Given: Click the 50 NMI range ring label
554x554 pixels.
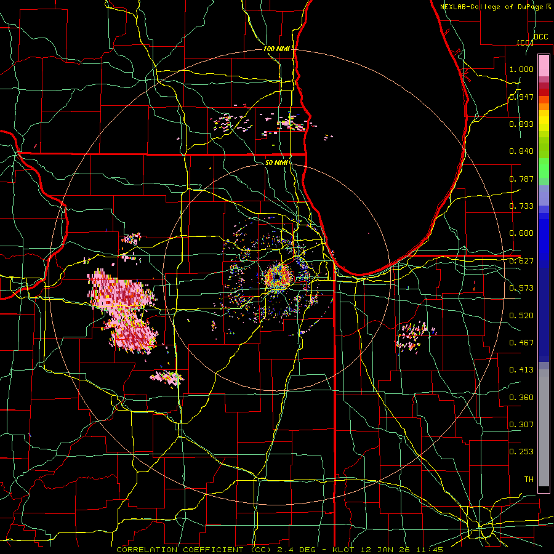Looking at the screenshot, I should 276,163.
